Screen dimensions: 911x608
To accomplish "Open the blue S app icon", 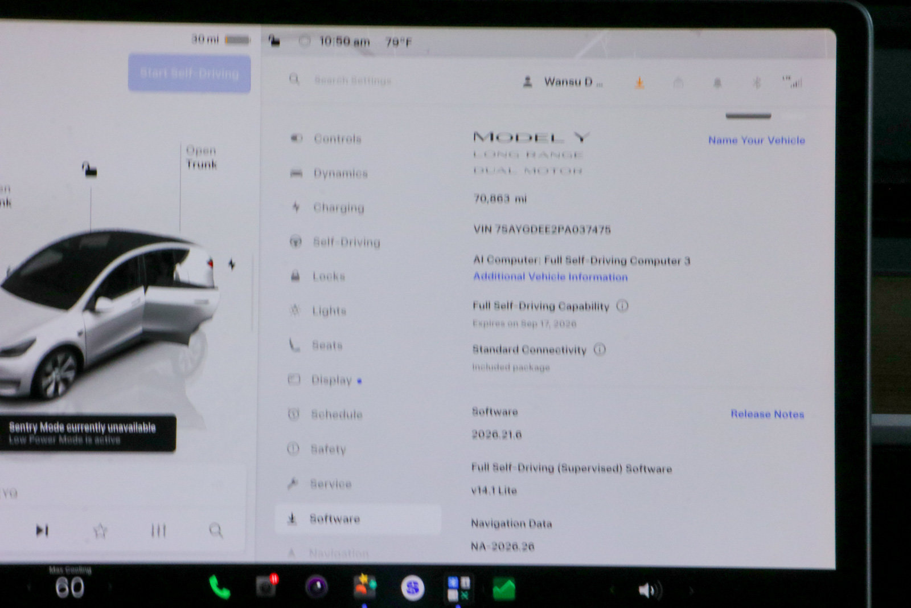I will (x=413, y=588).
